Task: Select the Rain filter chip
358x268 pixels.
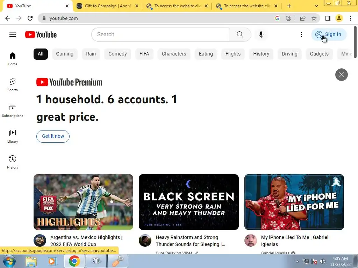Action: click(91, 54)
